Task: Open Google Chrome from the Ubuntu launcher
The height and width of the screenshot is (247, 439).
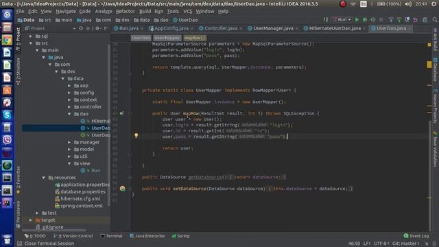Action: [x=7, y=40]
